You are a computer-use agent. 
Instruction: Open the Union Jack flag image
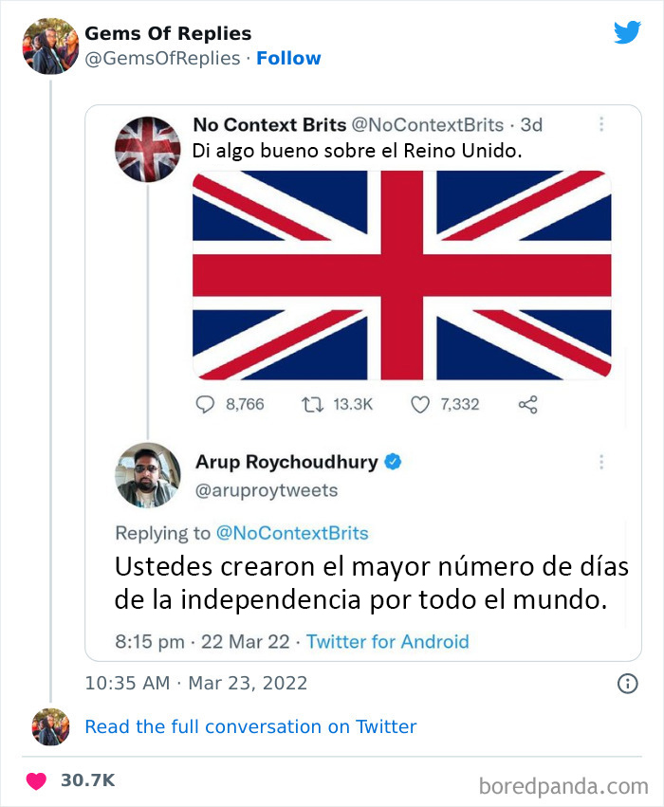(399, 272)
